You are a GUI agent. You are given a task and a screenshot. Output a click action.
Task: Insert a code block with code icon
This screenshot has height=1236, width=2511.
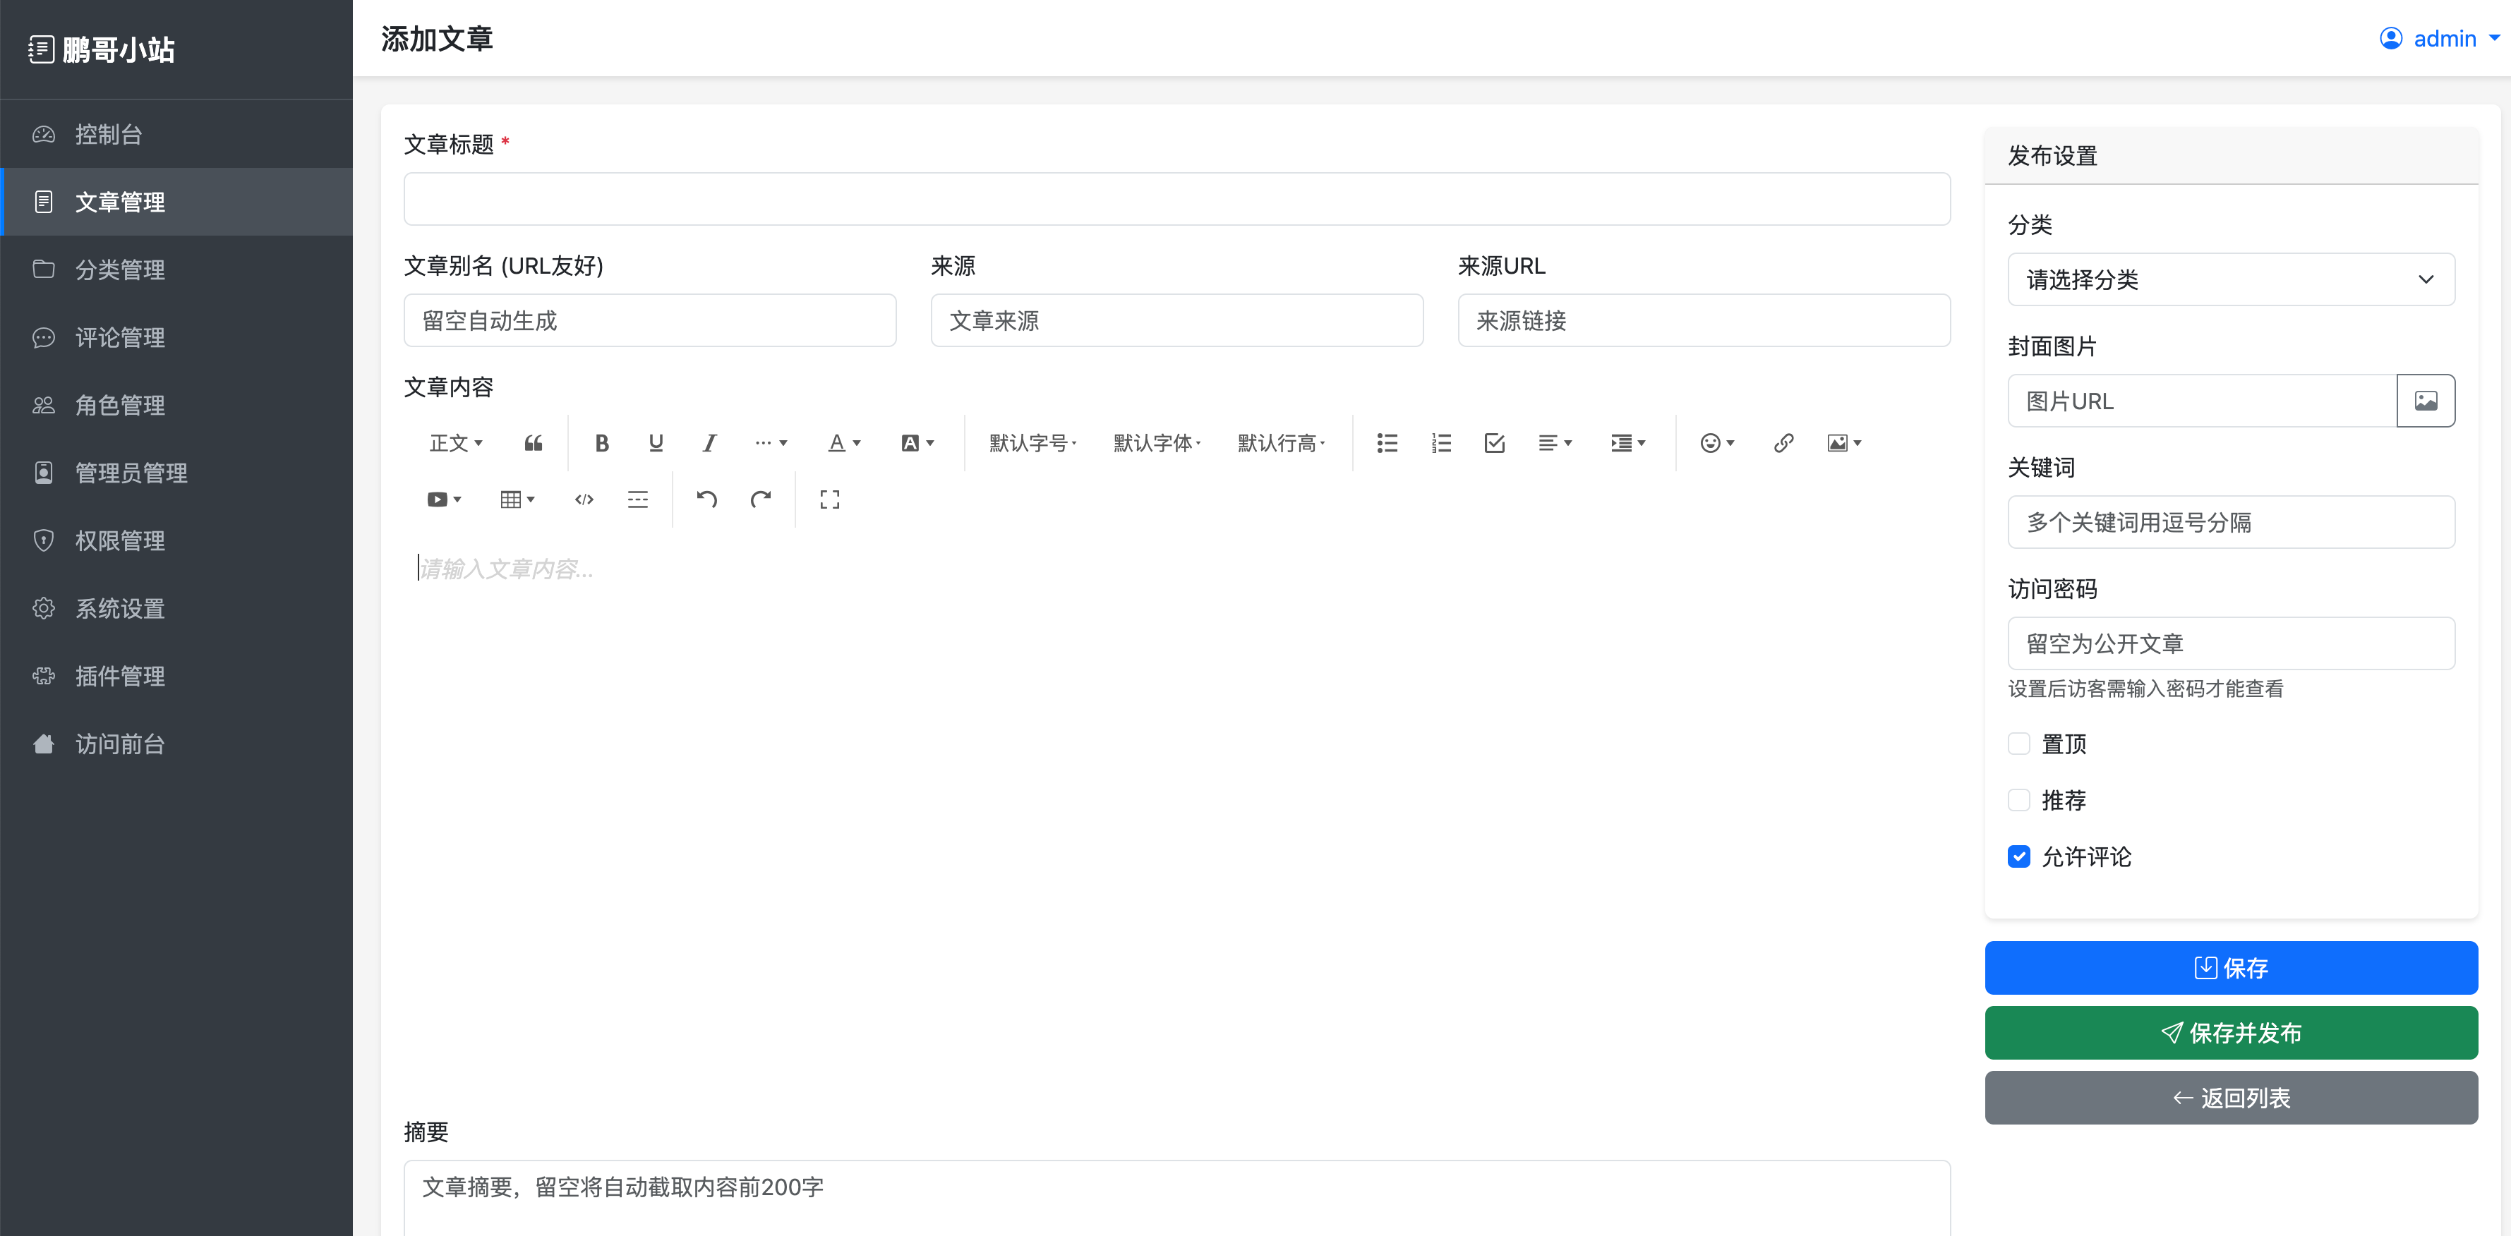584,500
